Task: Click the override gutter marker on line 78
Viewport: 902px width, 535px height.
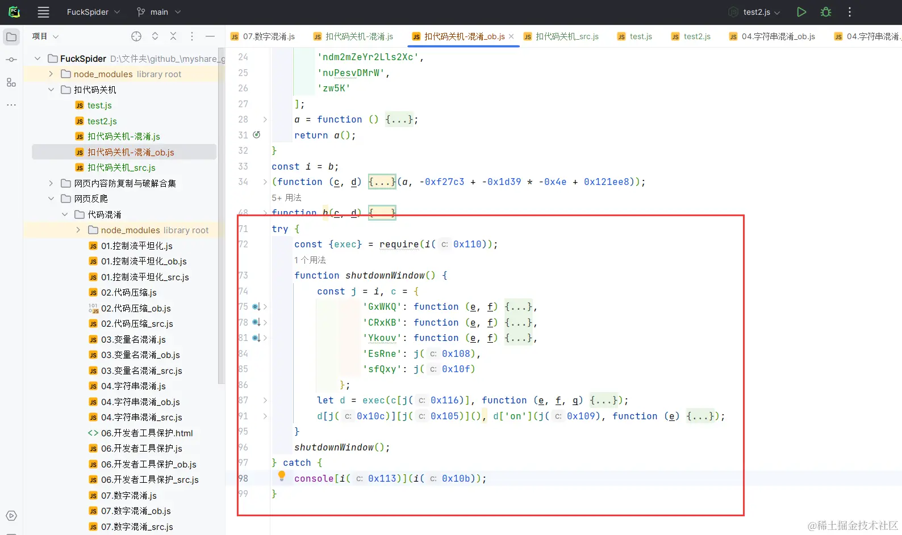Action: click(x=256, y=322)
